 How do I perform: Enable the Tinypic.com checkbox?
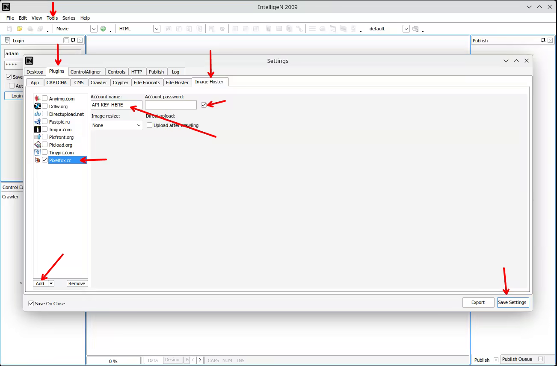click(x=45, y=153)
